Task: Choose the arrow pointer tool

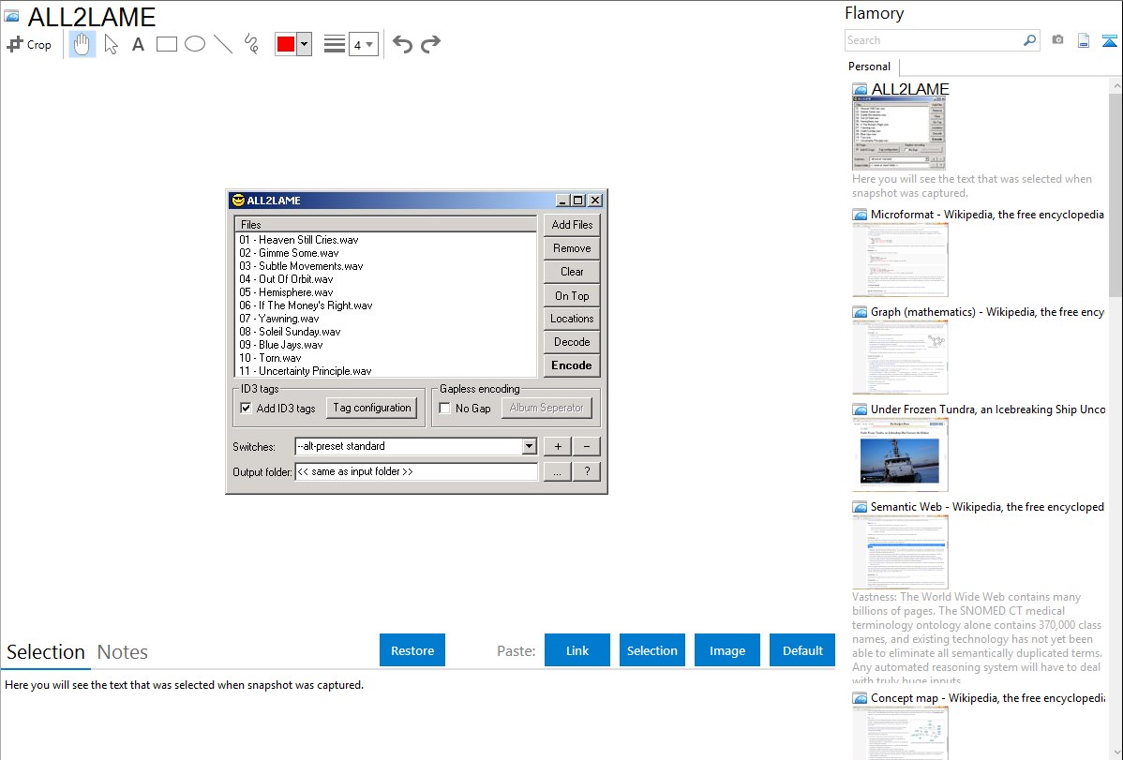Action: [111, 44]
